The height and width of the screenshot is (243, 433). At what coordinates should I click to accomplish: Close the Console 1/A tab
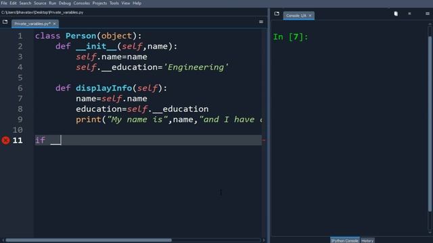tap(310, 16)
